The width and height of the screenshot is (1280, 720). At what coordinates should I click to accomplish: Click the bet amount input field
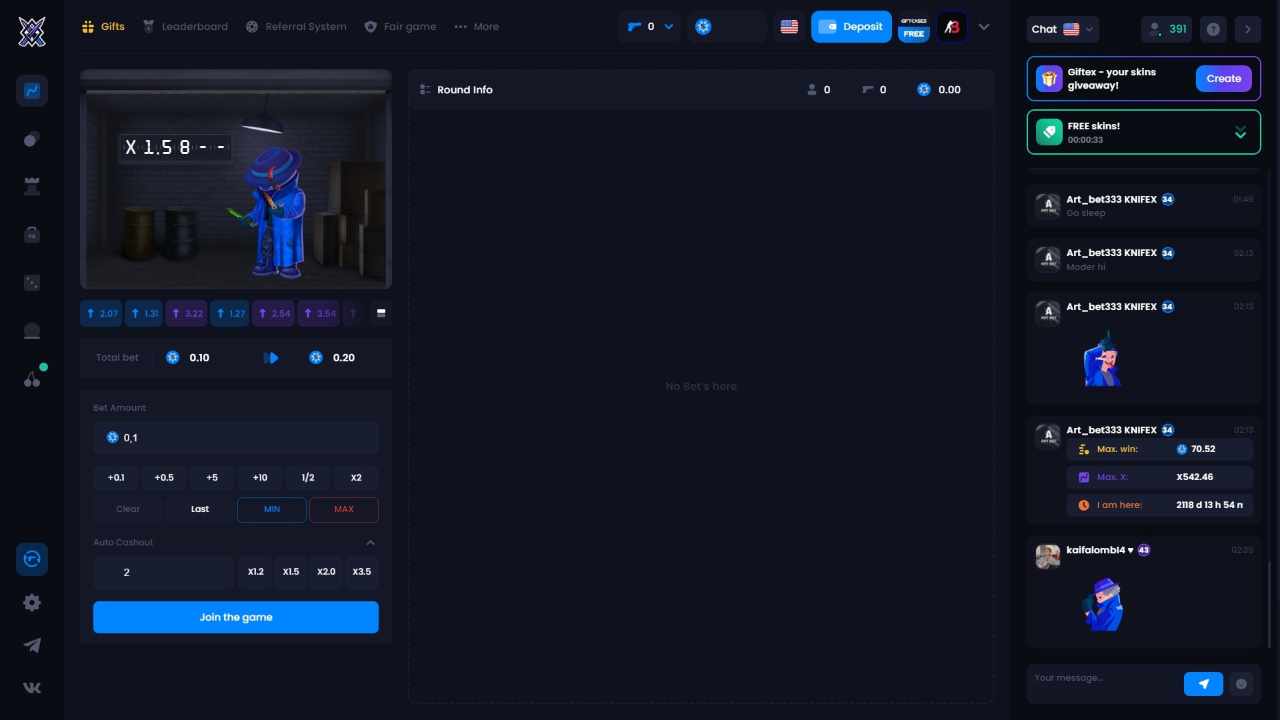(235, 438)
